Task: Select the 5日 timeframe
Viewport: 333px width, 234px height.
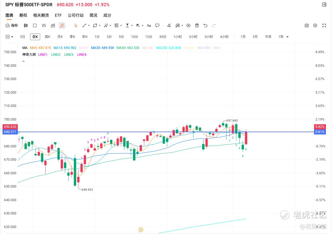Action: point(23,37)
